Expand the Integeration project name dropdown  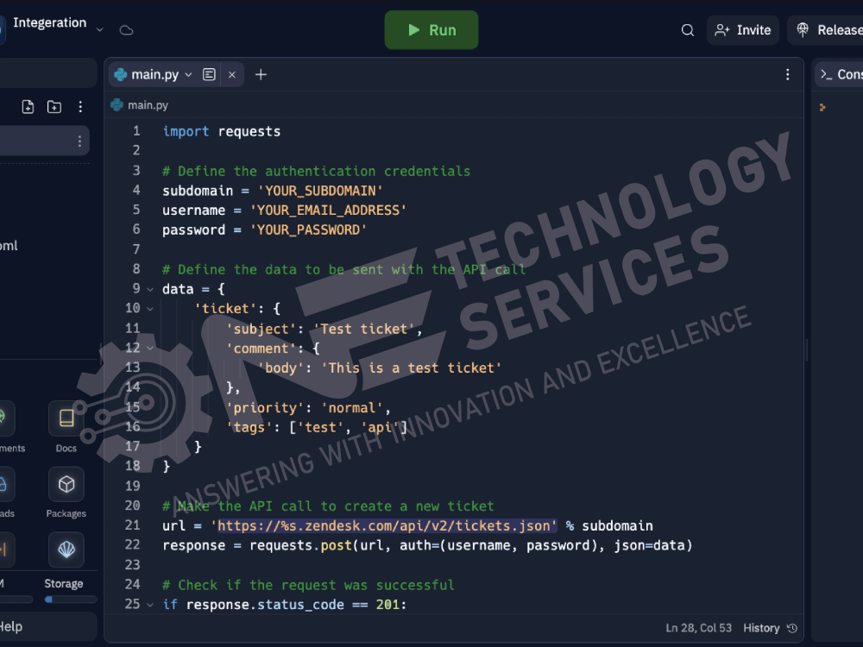pyautogui.click(x=99, y=30)
